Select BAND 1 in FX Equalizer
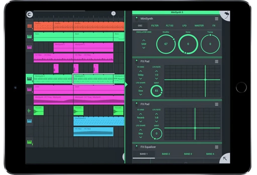This screenshot has width=257, height=175. 144,154
